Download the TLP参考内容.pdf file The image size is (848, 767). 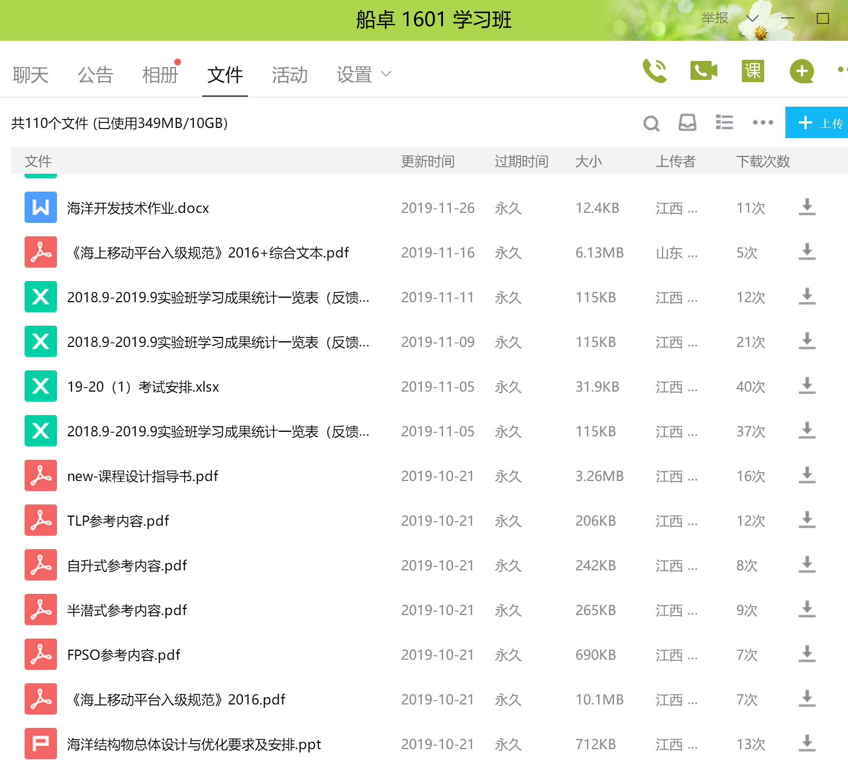(x=807, y=520)
